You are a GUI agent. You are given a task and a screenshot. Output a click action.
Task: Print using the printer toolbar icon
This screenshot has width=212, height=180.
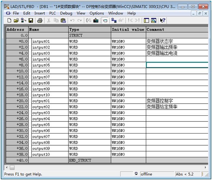click(x=40, y=21)
